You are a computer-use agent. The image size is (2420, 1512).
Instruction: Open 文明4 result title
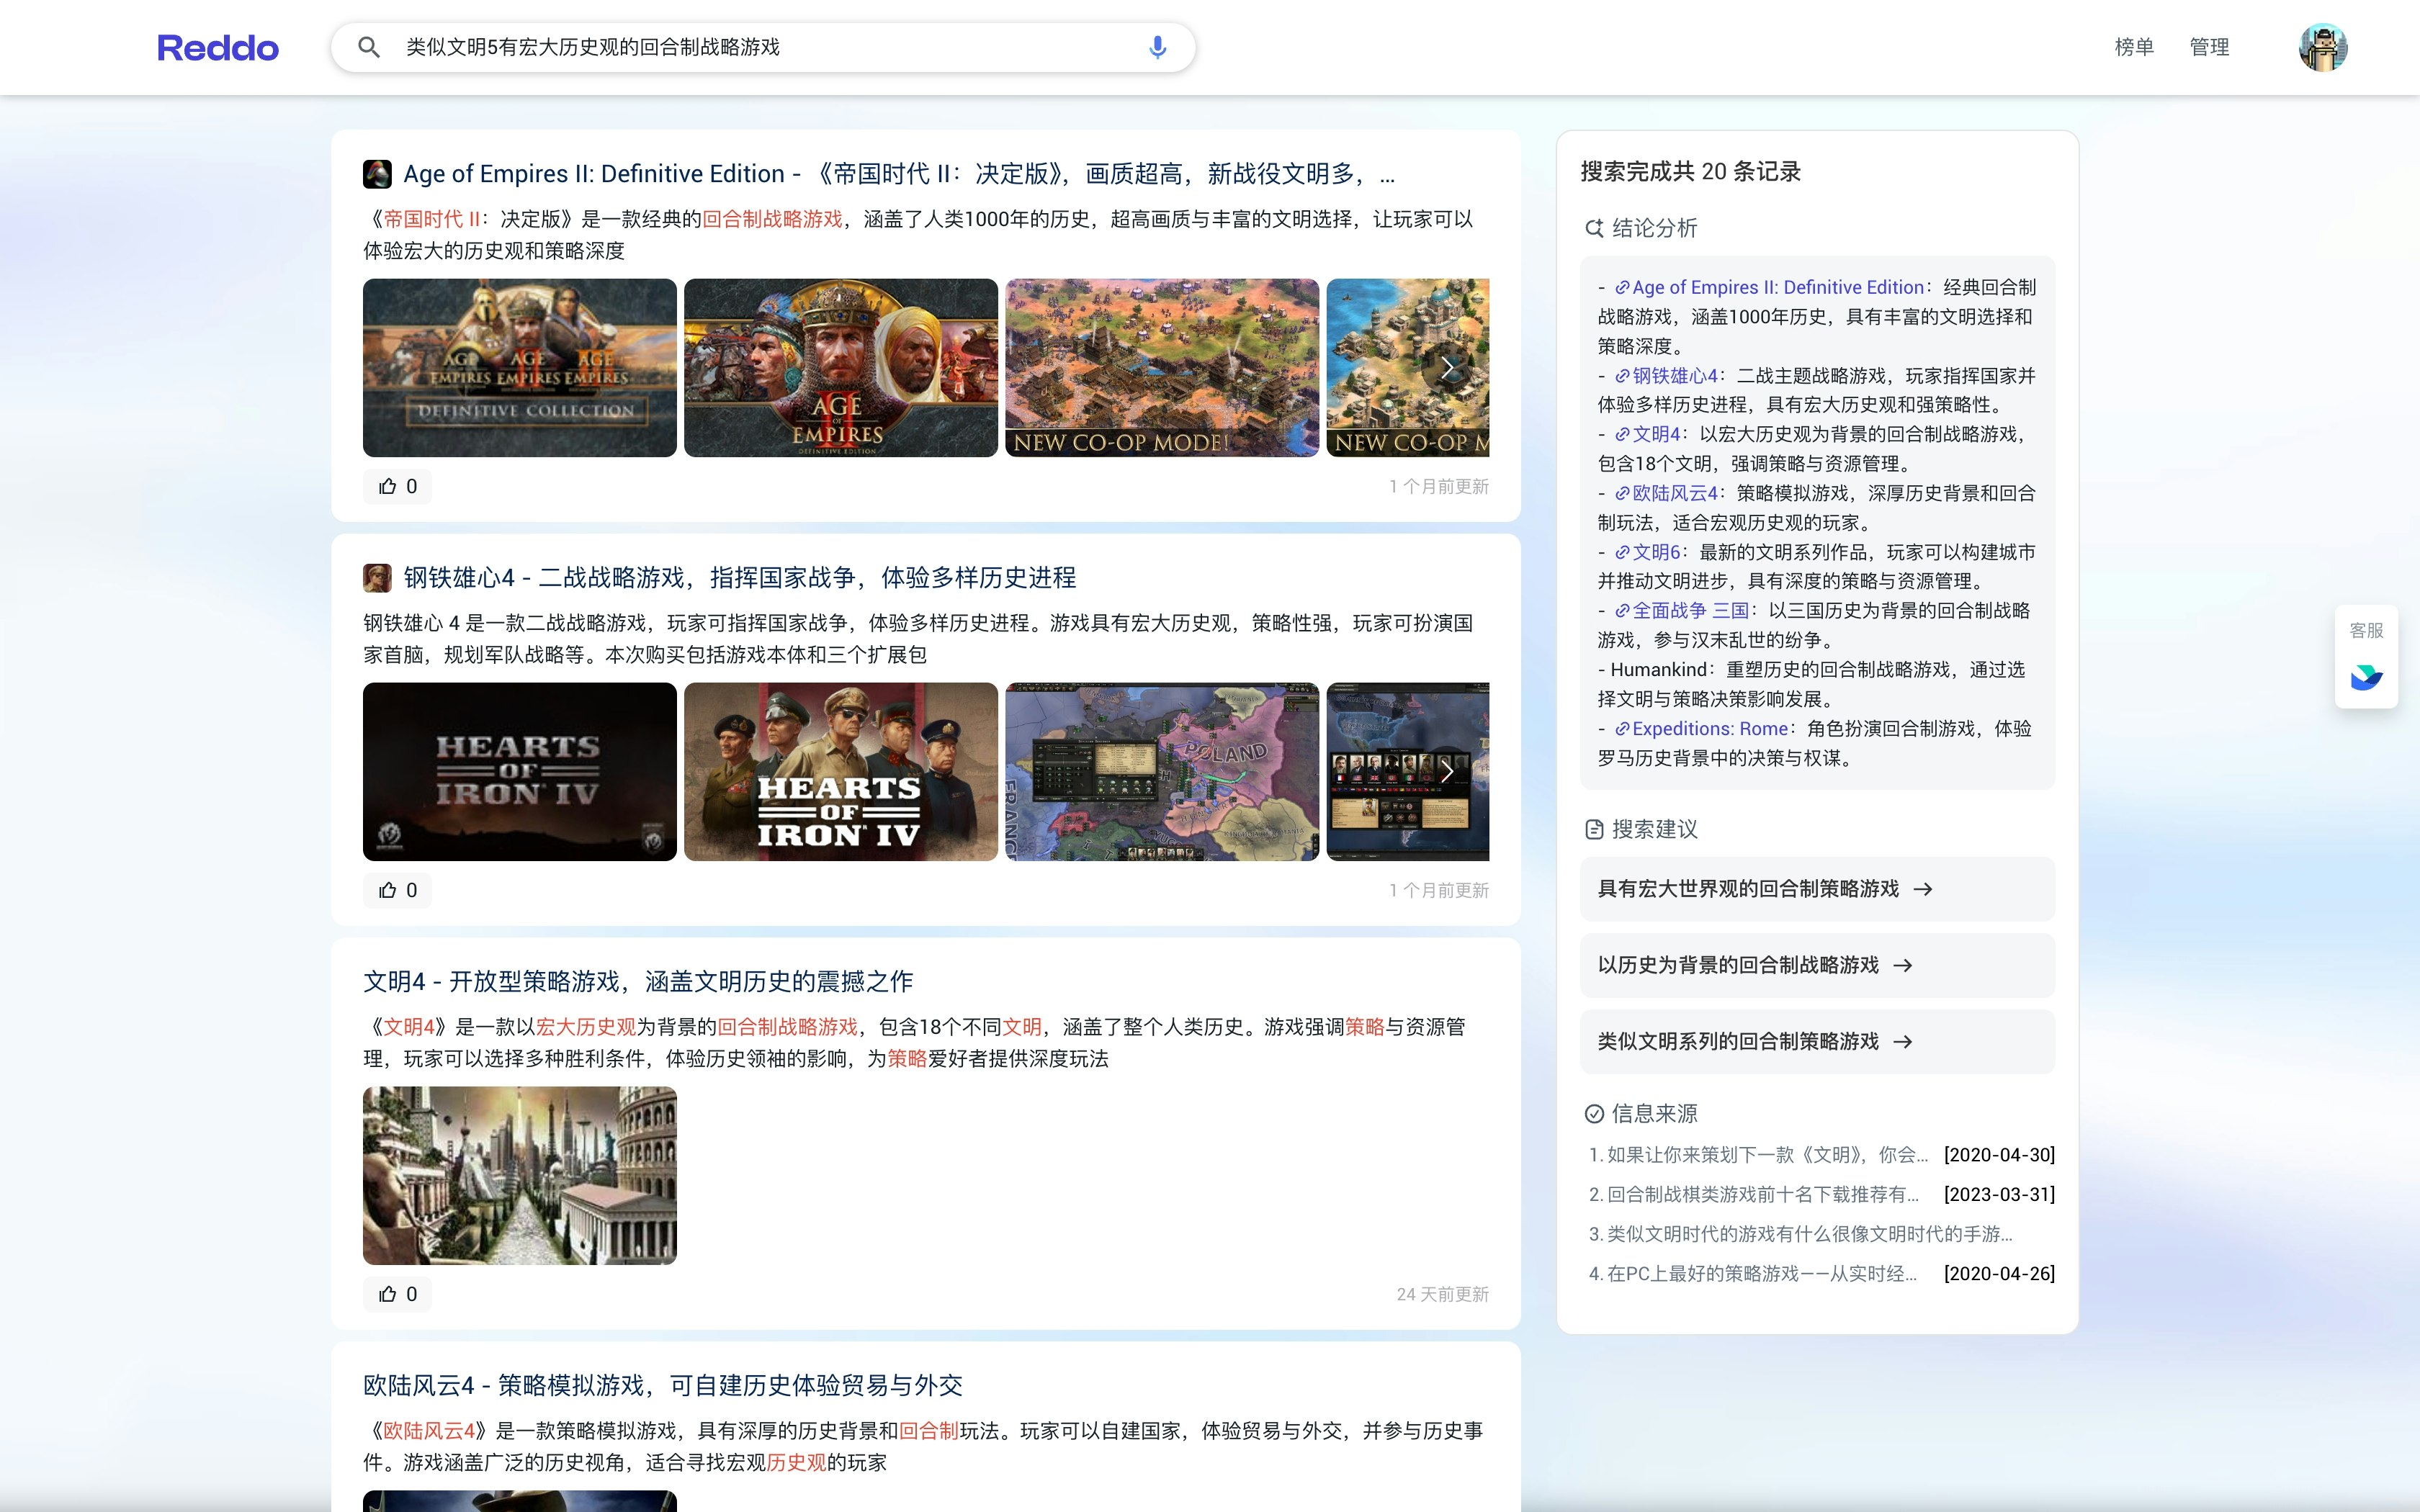tap(638, 982)
